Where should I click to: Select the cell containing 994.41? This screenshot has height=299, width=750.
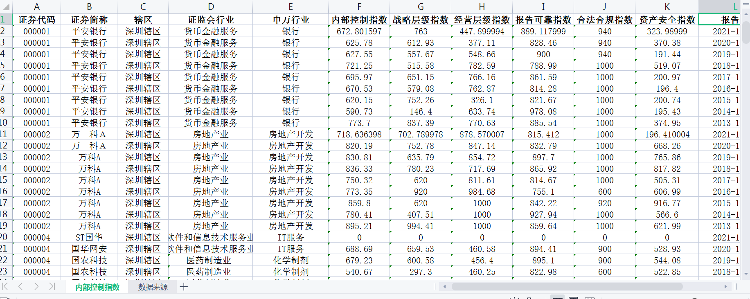pos(421,226)
